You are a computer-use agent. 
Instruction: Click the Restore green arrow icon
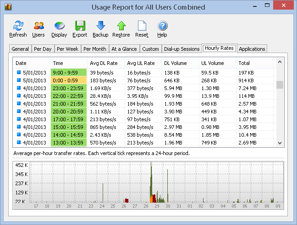[x=121, y=26]
